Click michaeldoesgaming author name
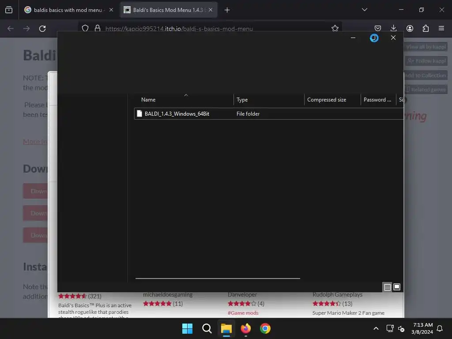This screenshot has width=452, height=339. 167,294
